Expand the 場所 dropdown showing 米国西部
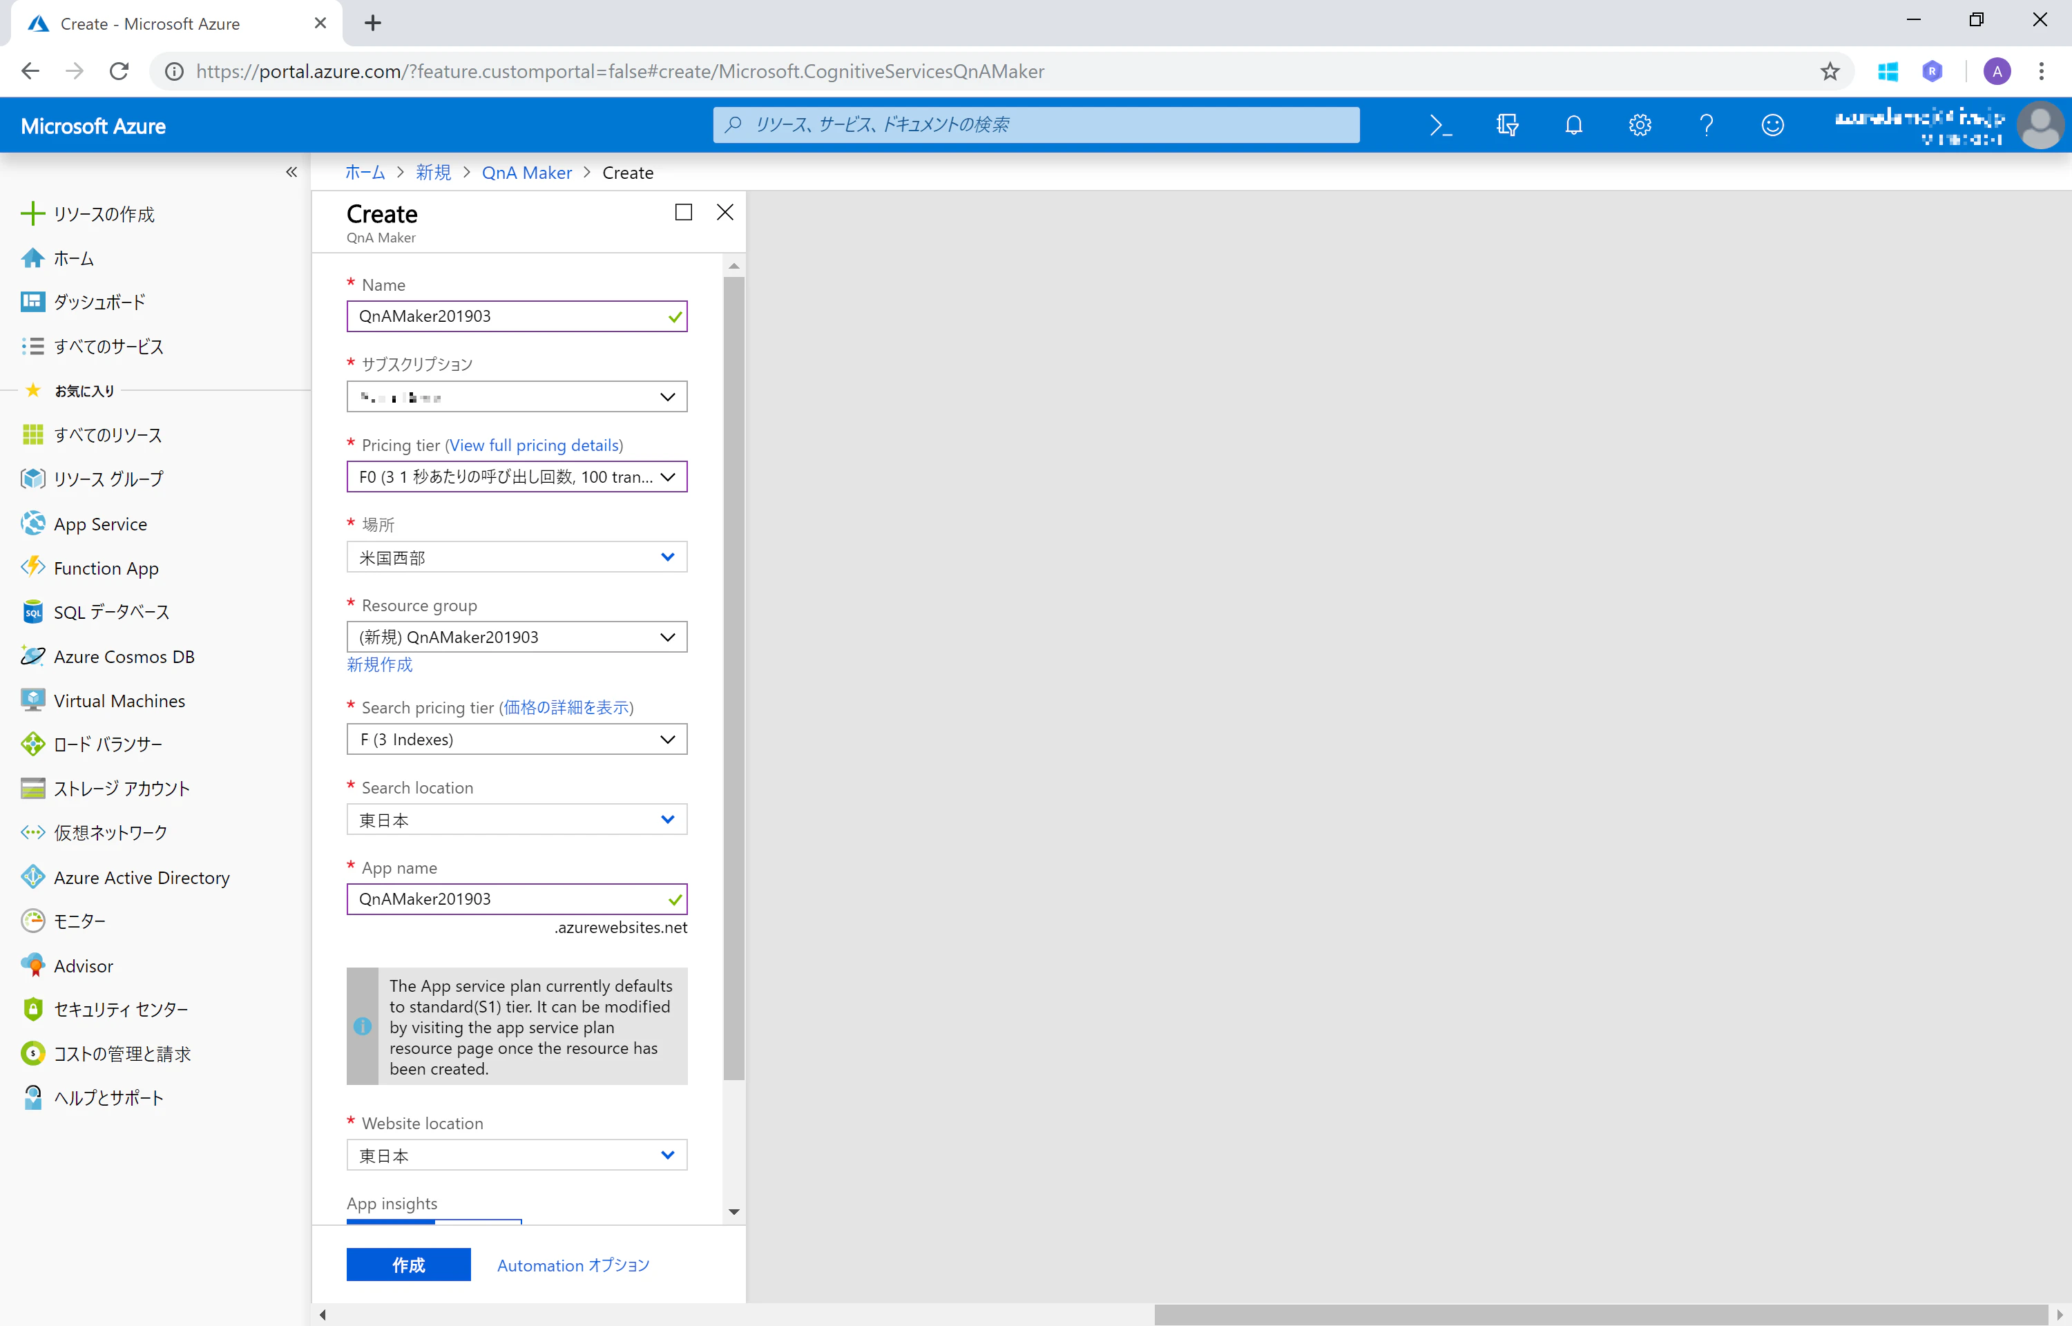2072x1326 pixels. tap(517, 557)
